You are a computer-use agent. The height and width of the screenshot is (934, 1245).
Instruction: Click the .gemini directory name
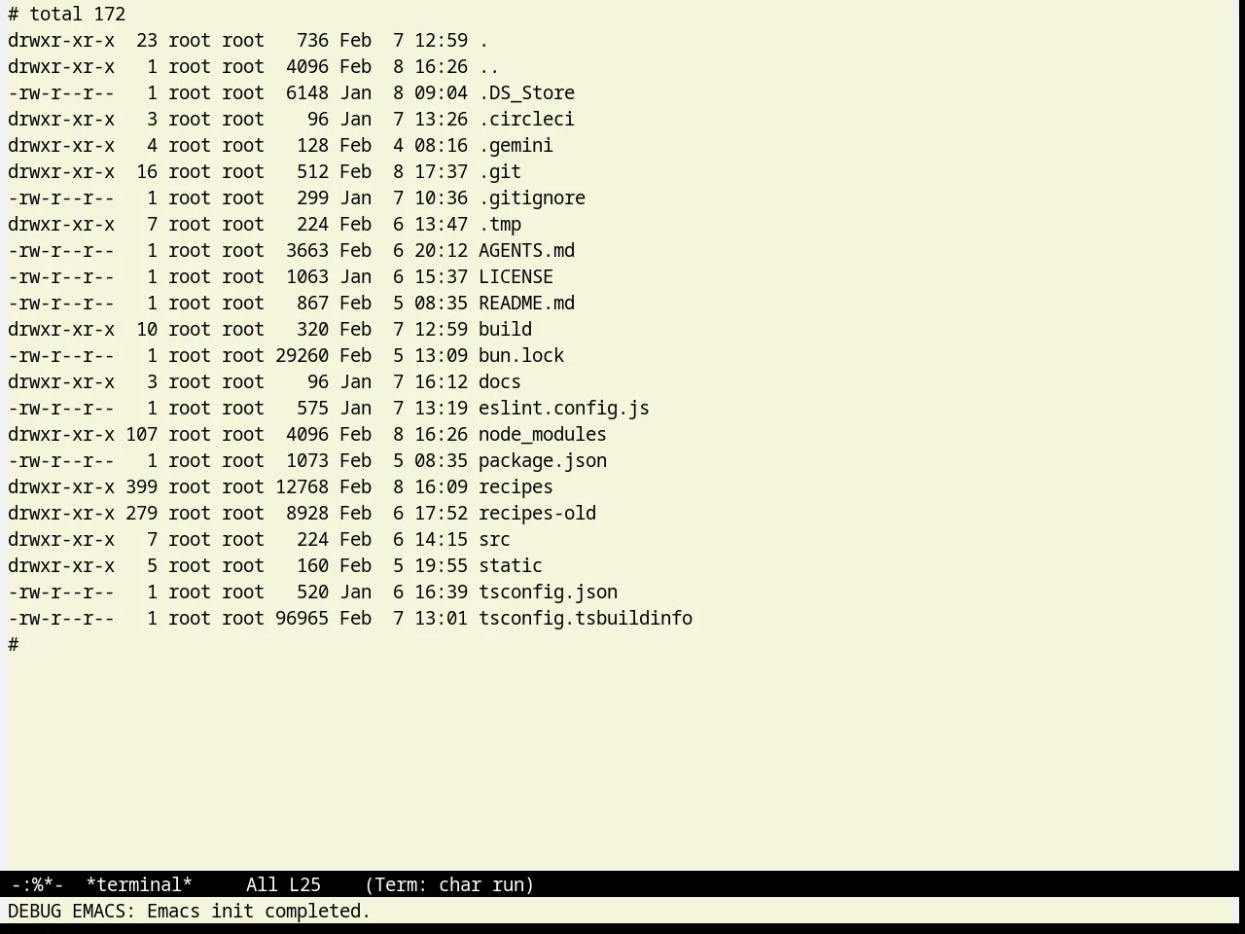click(x=516, y=146)
